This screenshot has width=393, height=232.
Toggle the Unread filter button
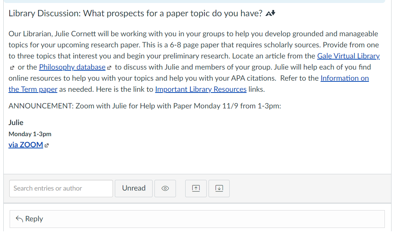coord(134,188)
